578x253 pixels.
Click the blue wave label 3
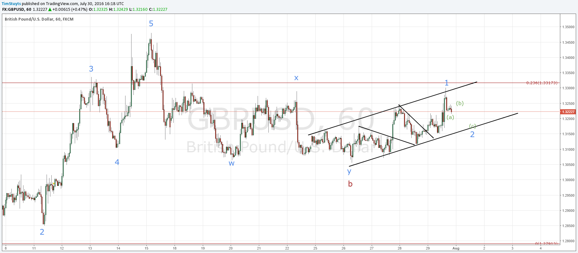click(x=91, y=69)
